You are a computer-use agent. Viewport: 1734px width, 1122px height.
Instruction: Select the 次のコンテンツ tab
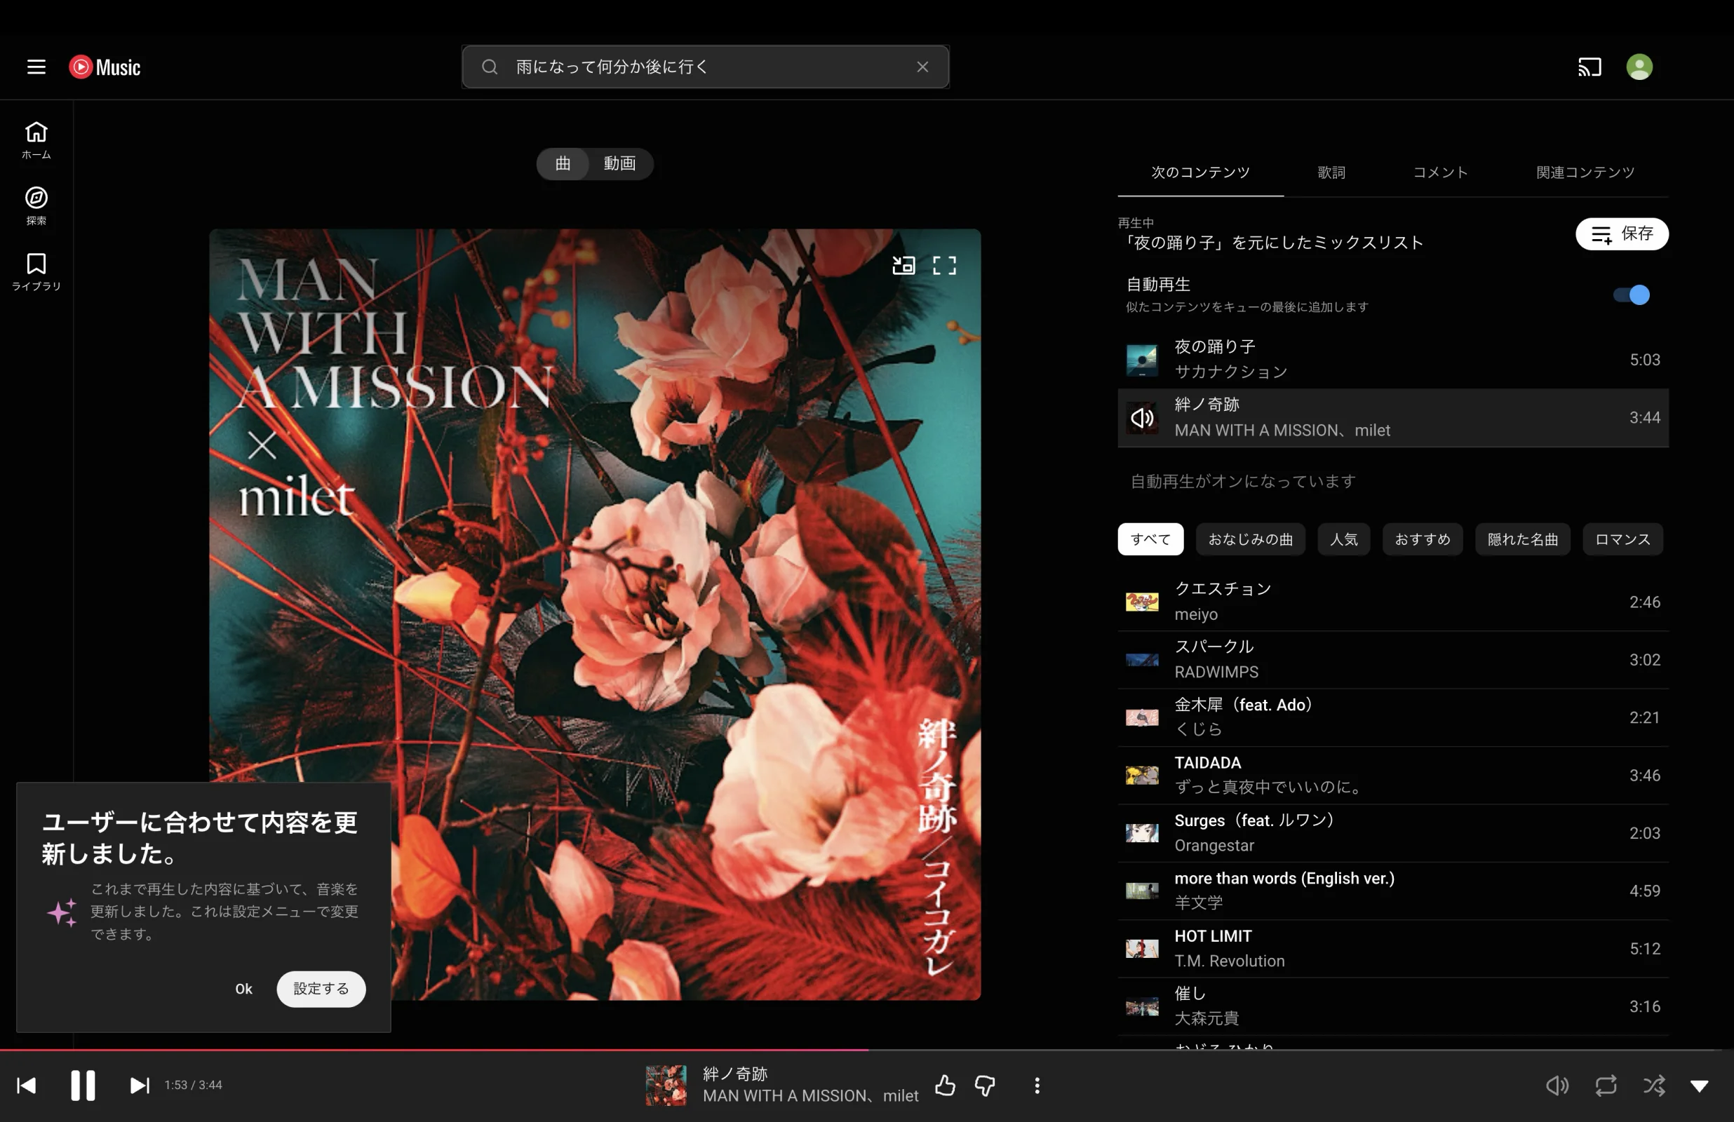tap(1200, 173)
